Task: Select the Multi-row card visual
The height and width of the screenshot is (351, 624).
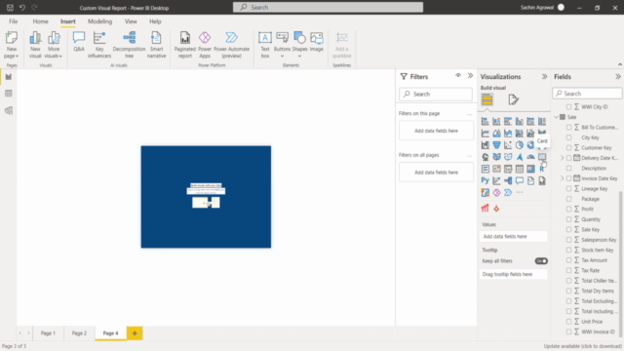Action: 486,169
